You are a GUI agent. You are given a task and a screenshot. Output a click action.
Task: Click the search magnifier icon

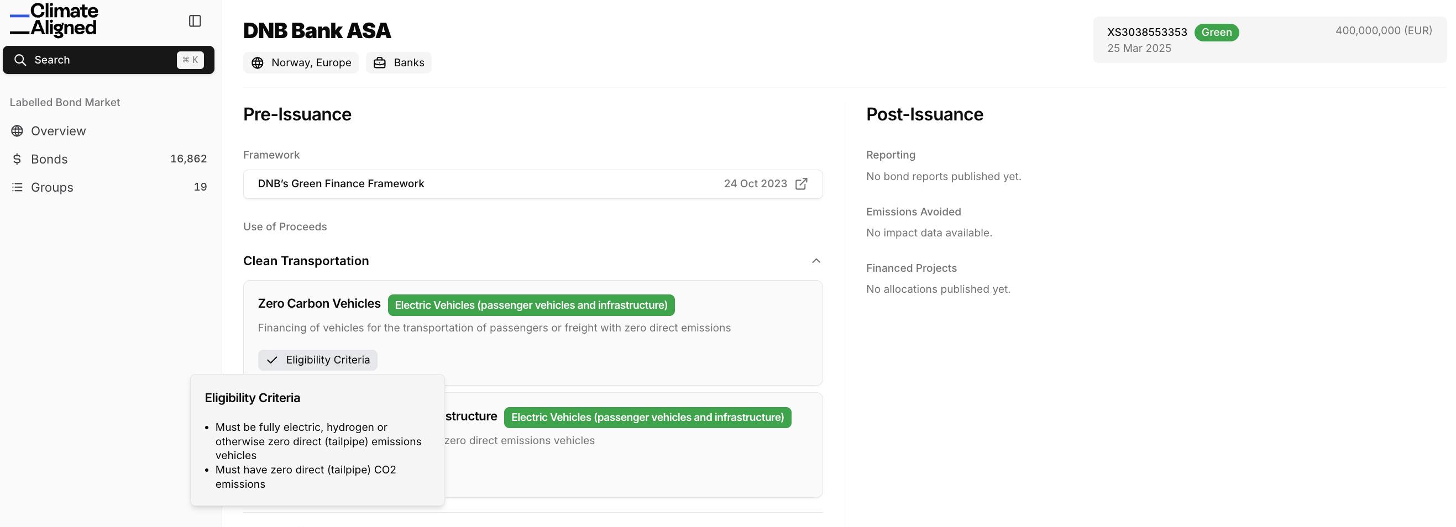coord(20,60)
